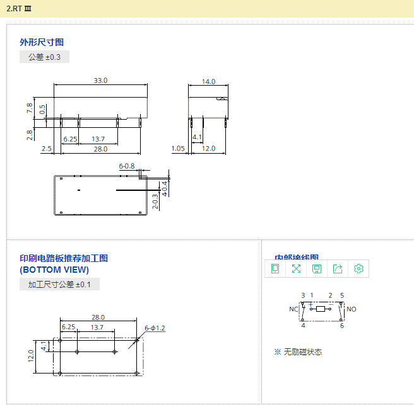The width and height of the screenshot is (414, 405).
Task: Click the 印刷电路板推荐加工图 heading
Action: point(64,258)
